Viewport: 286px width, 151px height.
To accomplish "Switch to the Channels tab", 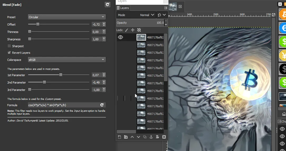I will point(282,121).
